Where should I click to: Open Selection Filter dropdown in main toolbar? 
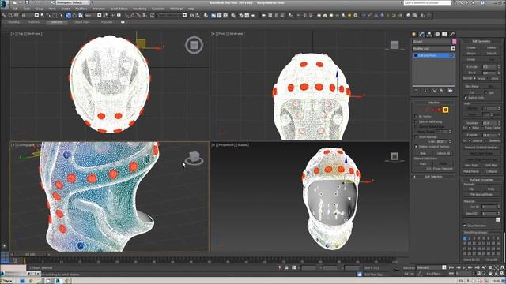coord(30,16)
